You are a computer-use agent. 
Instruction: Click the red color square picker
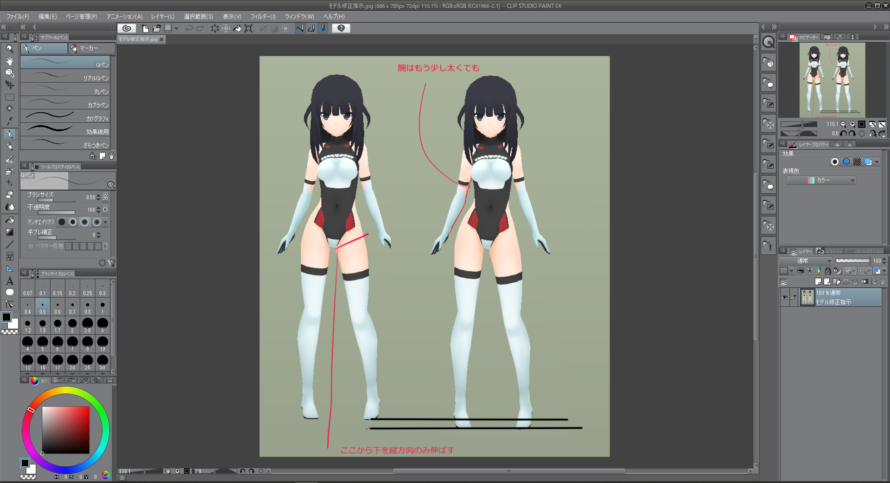coord(65,430)
